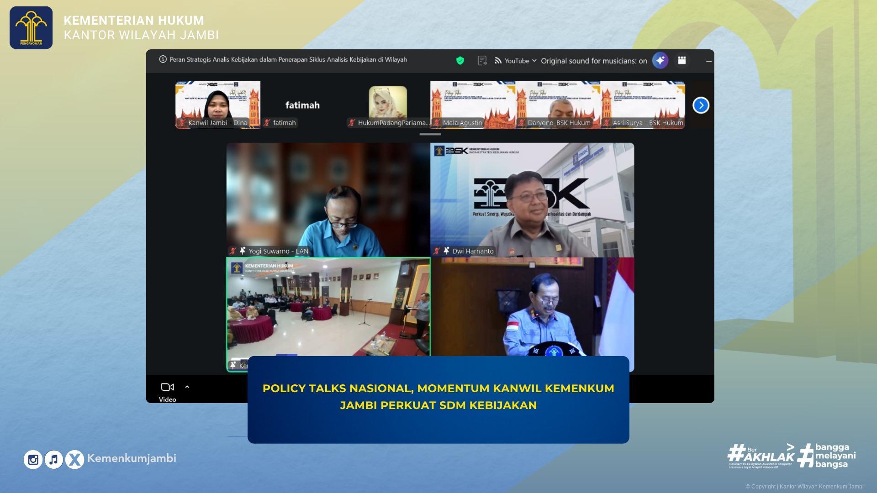
Task: Click 'KEMENTERIAN HUKUM' header text
Action: (x=134, y=20)
